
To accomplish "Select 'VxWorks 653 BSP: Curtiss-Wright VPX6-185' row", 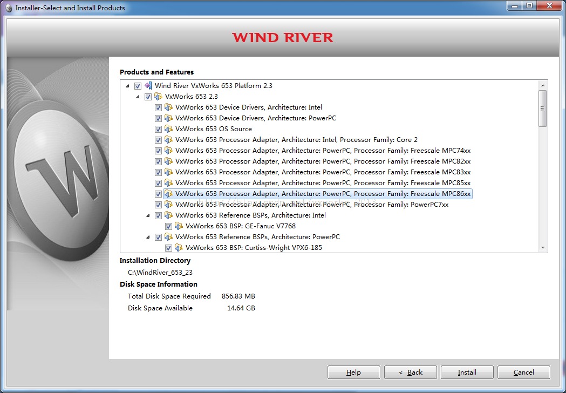I will [254, 248].
